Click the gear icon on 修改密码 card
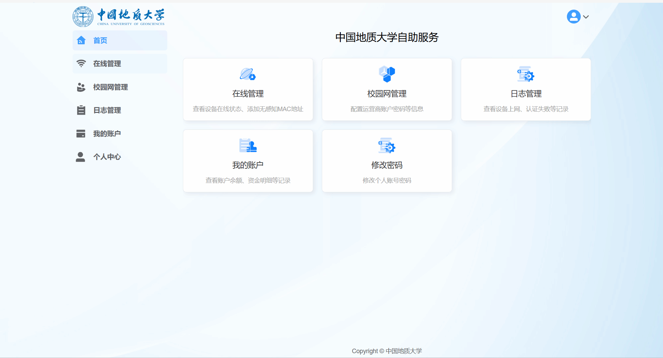Screen dimensions: 663x358 click(x=387, y=145)
